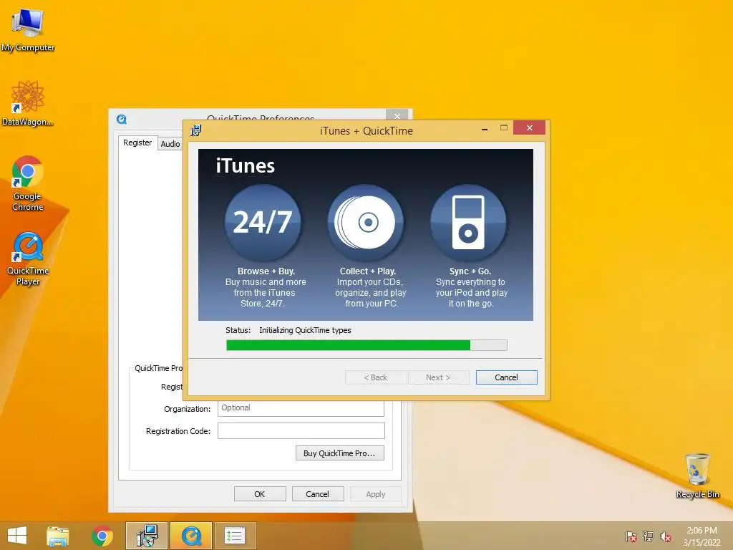Click the 24/7 Browse + Buy graphic
The height and width of the screenshot is (550, 733).
point(263,222)
